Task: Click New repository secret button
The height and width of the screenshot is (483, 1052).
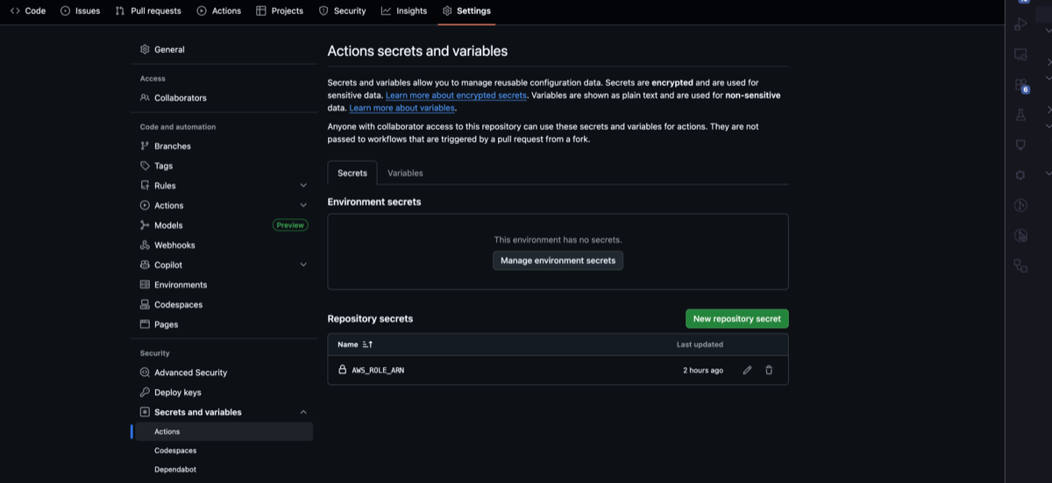Action: click(736, 318)
